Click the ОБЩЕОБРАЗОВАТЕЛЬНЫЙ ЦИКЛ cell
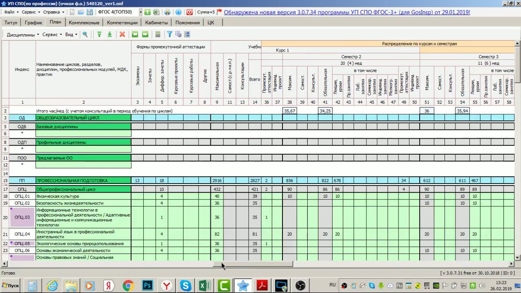 (x=83, y=118)
